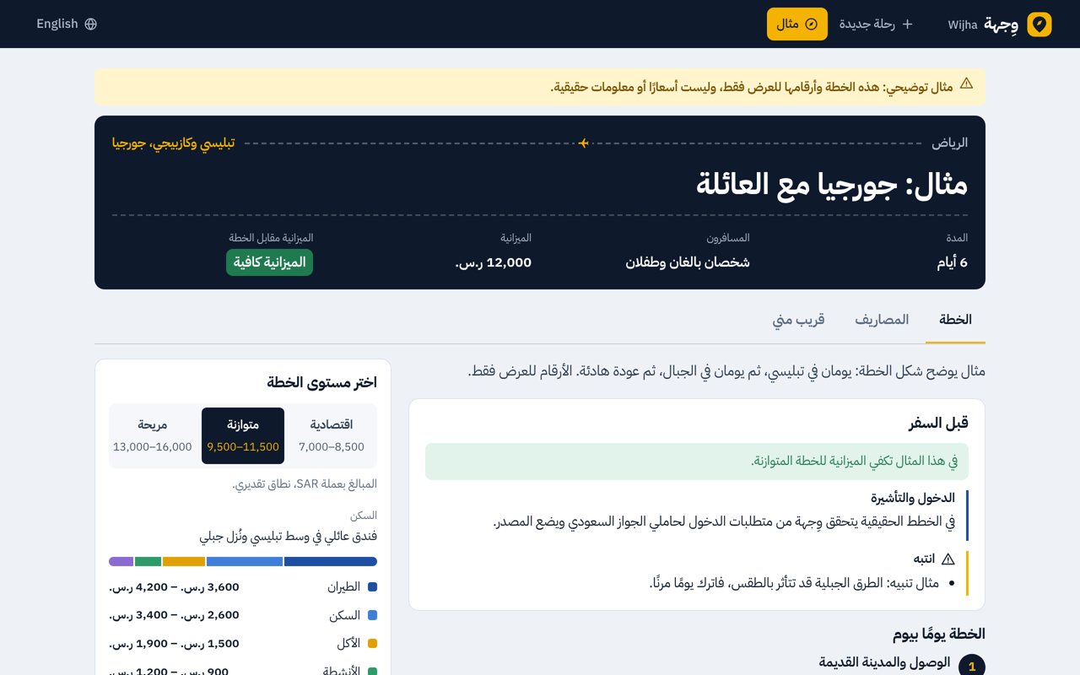The height and width of the screenshot is (675, 1080).
Task: Click the light blue accommodation segment of the budget bar
Action: click(x=245, y=561)
